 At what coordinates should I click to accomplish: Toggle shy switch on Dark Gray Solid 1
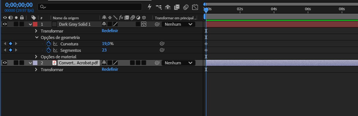click(104, 24)
